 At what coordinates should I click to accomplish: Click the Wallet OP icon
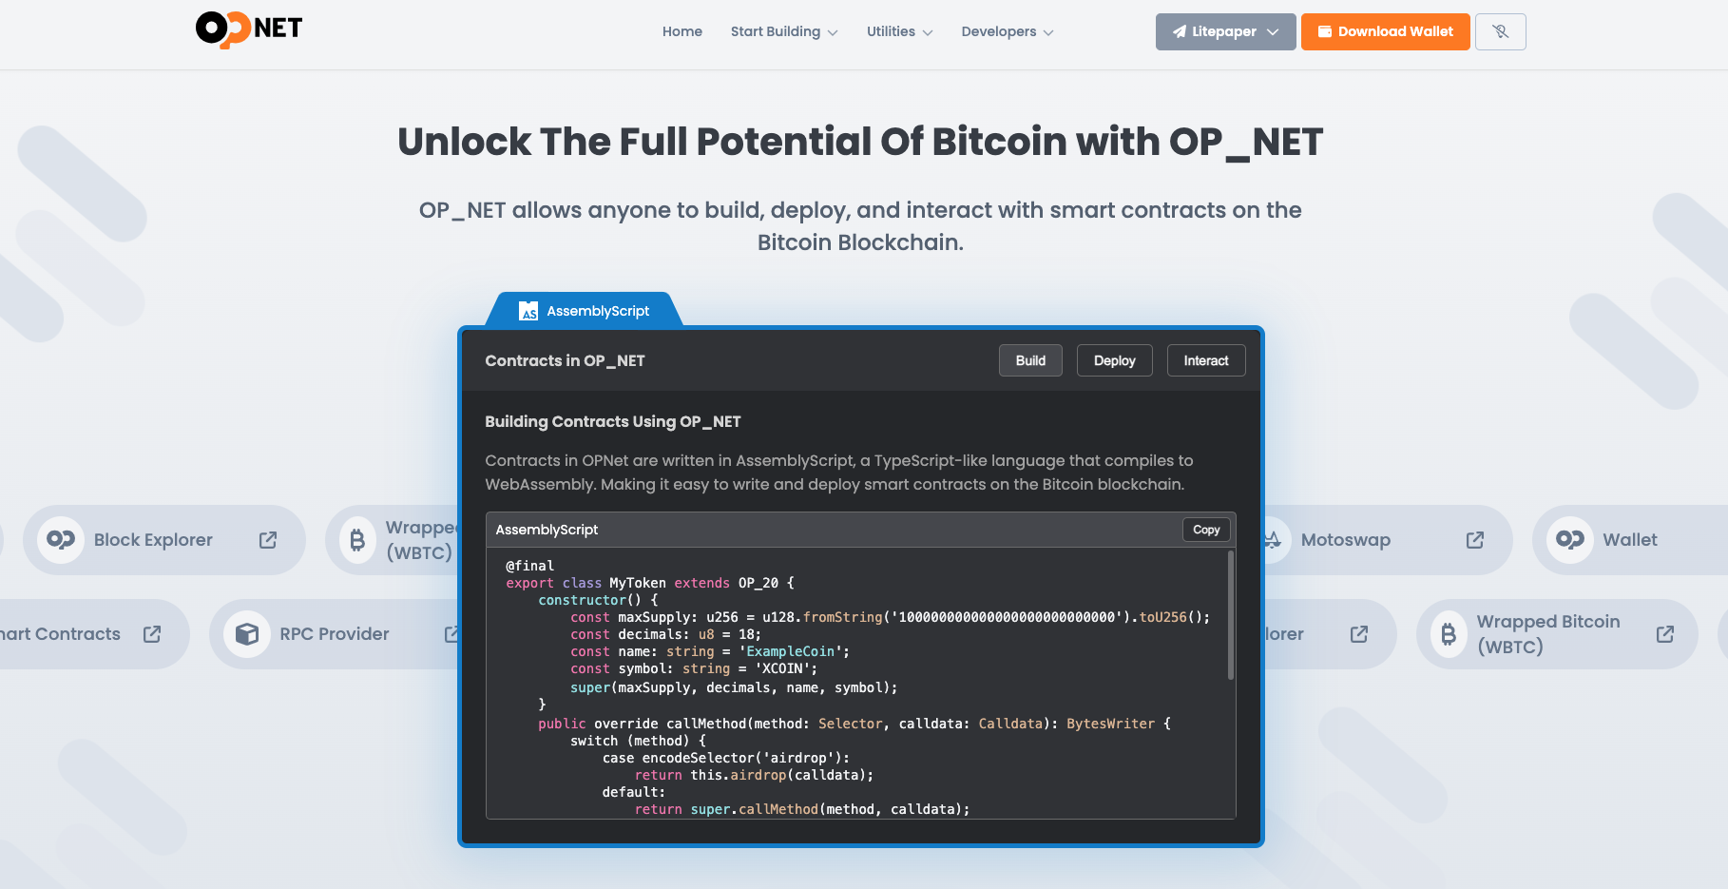(x=1570, y=540)
